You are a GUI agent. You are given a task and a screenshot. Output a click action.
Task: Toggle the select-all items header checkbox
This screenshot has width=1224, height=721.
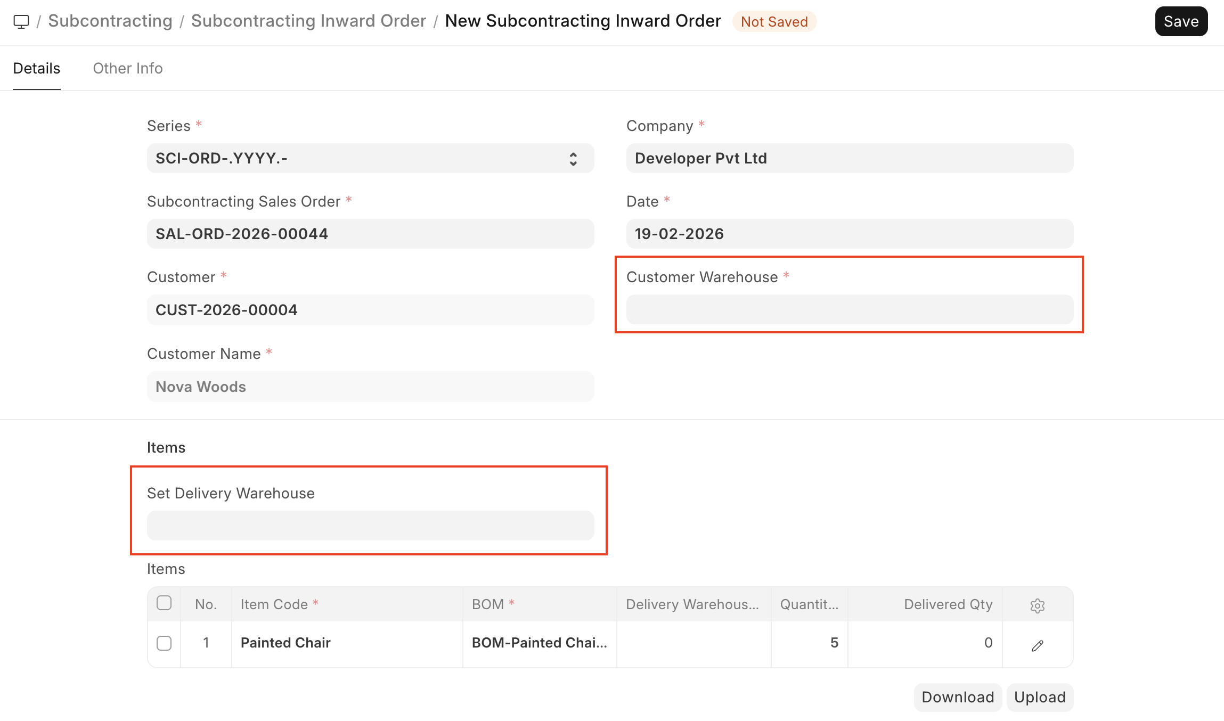pos(164,603)
